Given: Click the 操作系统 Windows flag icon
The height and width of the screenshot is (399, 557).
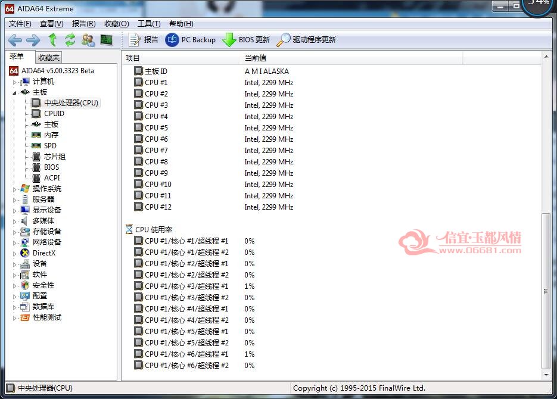Looking at the screenshot, I should [x=25, y=189].
